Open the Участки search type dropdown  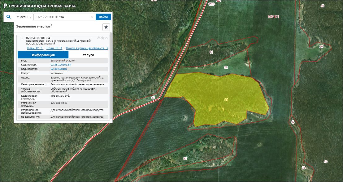pos(24,17)
